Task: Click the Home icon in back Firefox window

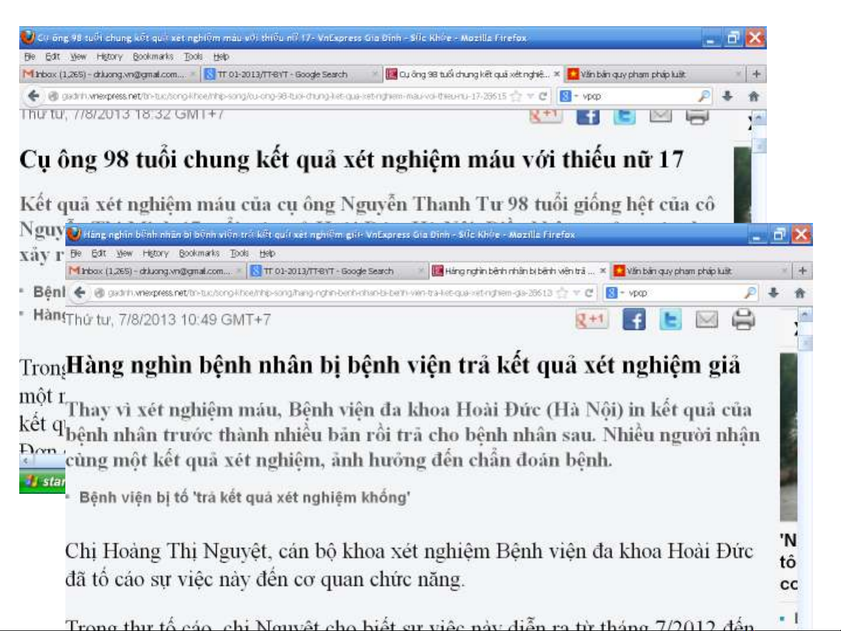Action: (753, 96)
